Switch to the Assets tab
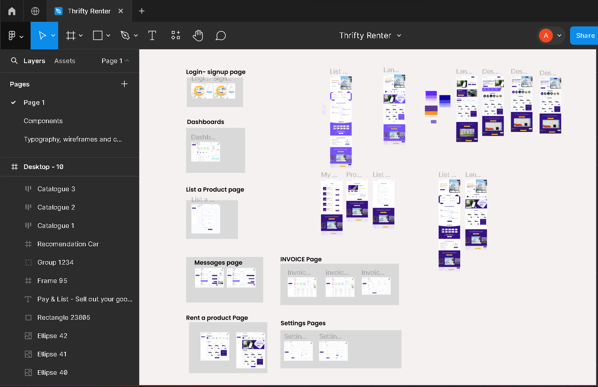 click(65, 60)
